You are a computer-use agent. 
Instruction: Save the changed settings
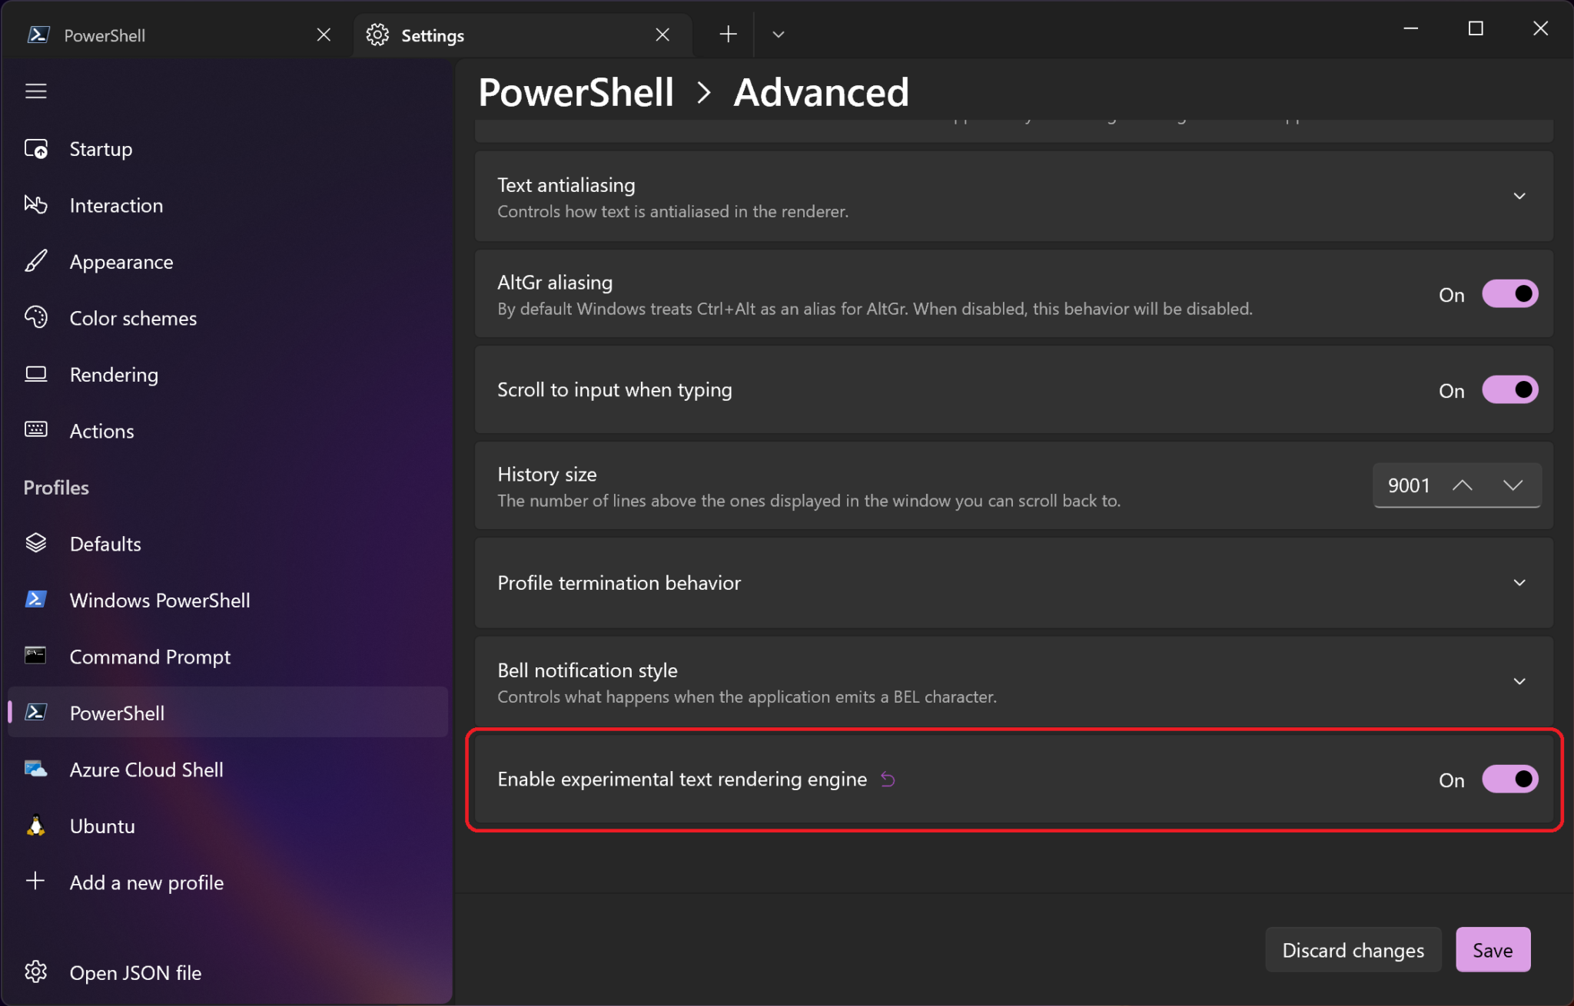[x=1492, y=949]
